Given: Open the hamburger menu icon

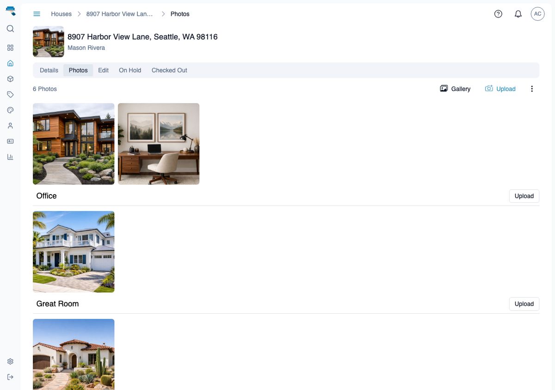Looking at the screenshot, I should pos(37,14).
